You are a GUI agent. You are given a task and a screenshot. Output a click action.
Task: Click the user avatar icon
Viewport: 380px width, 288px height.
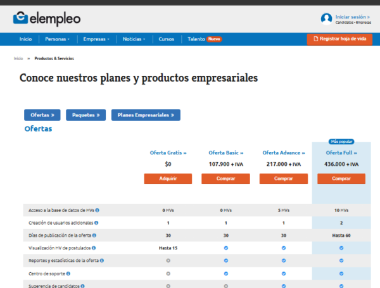tap(326, 19)
